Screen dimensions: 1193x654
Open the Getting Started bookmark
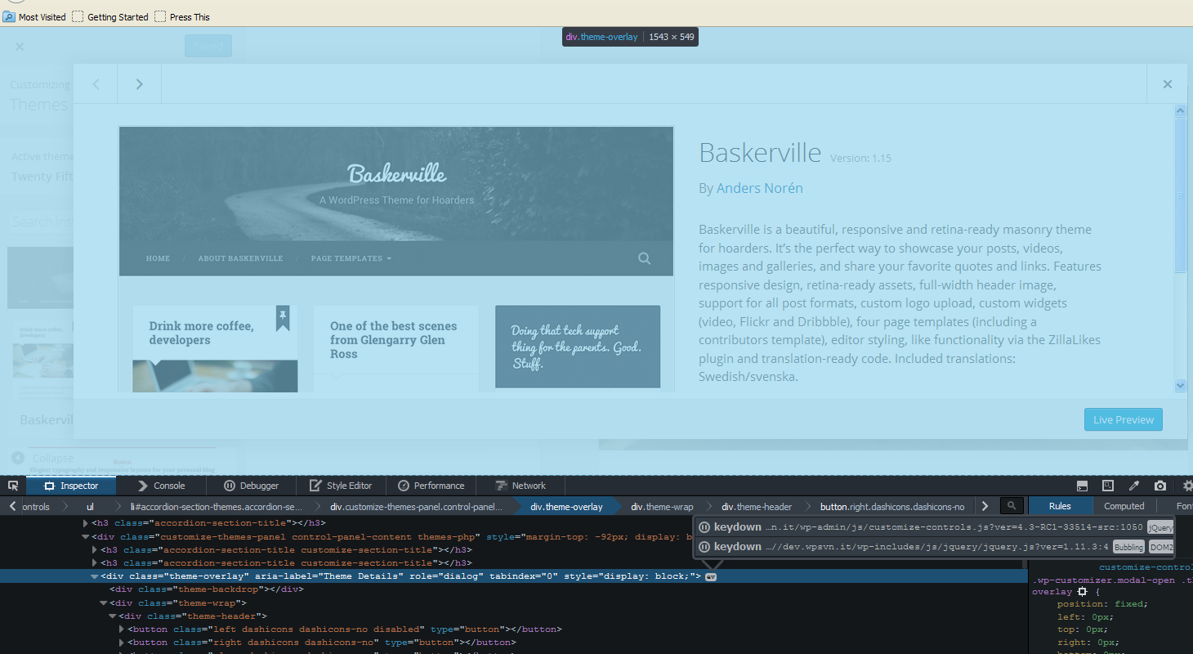click(110, 16)
